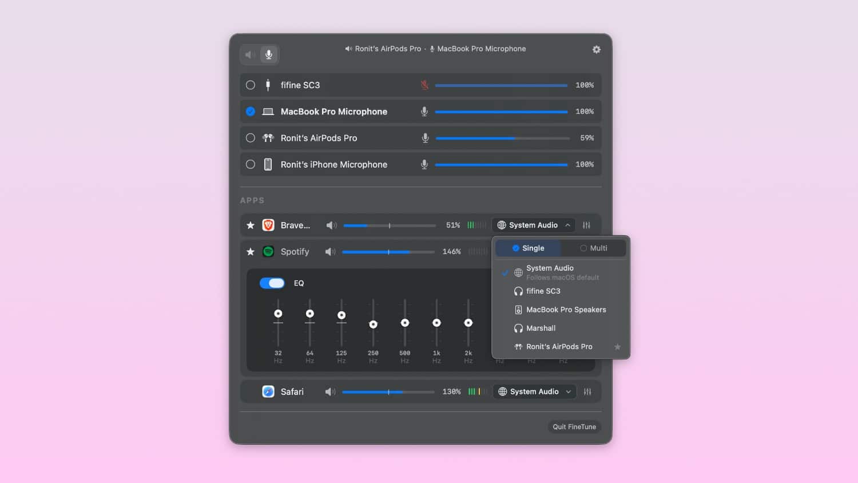
Task: Click the Quit FineTune button
Action: coord(574,427)
